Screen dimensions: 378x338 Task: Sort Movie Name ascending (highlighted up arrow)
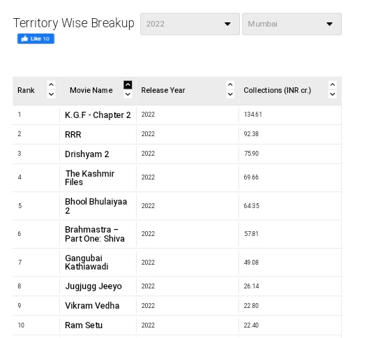coord(128,84)
